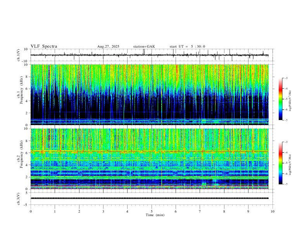
Task: Click the ch.2 color bar log(PSD) label
Action: [290, 165]
